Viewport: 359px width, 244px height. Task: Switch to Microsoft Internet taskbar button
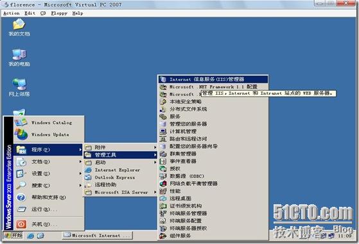click(97, 235)
